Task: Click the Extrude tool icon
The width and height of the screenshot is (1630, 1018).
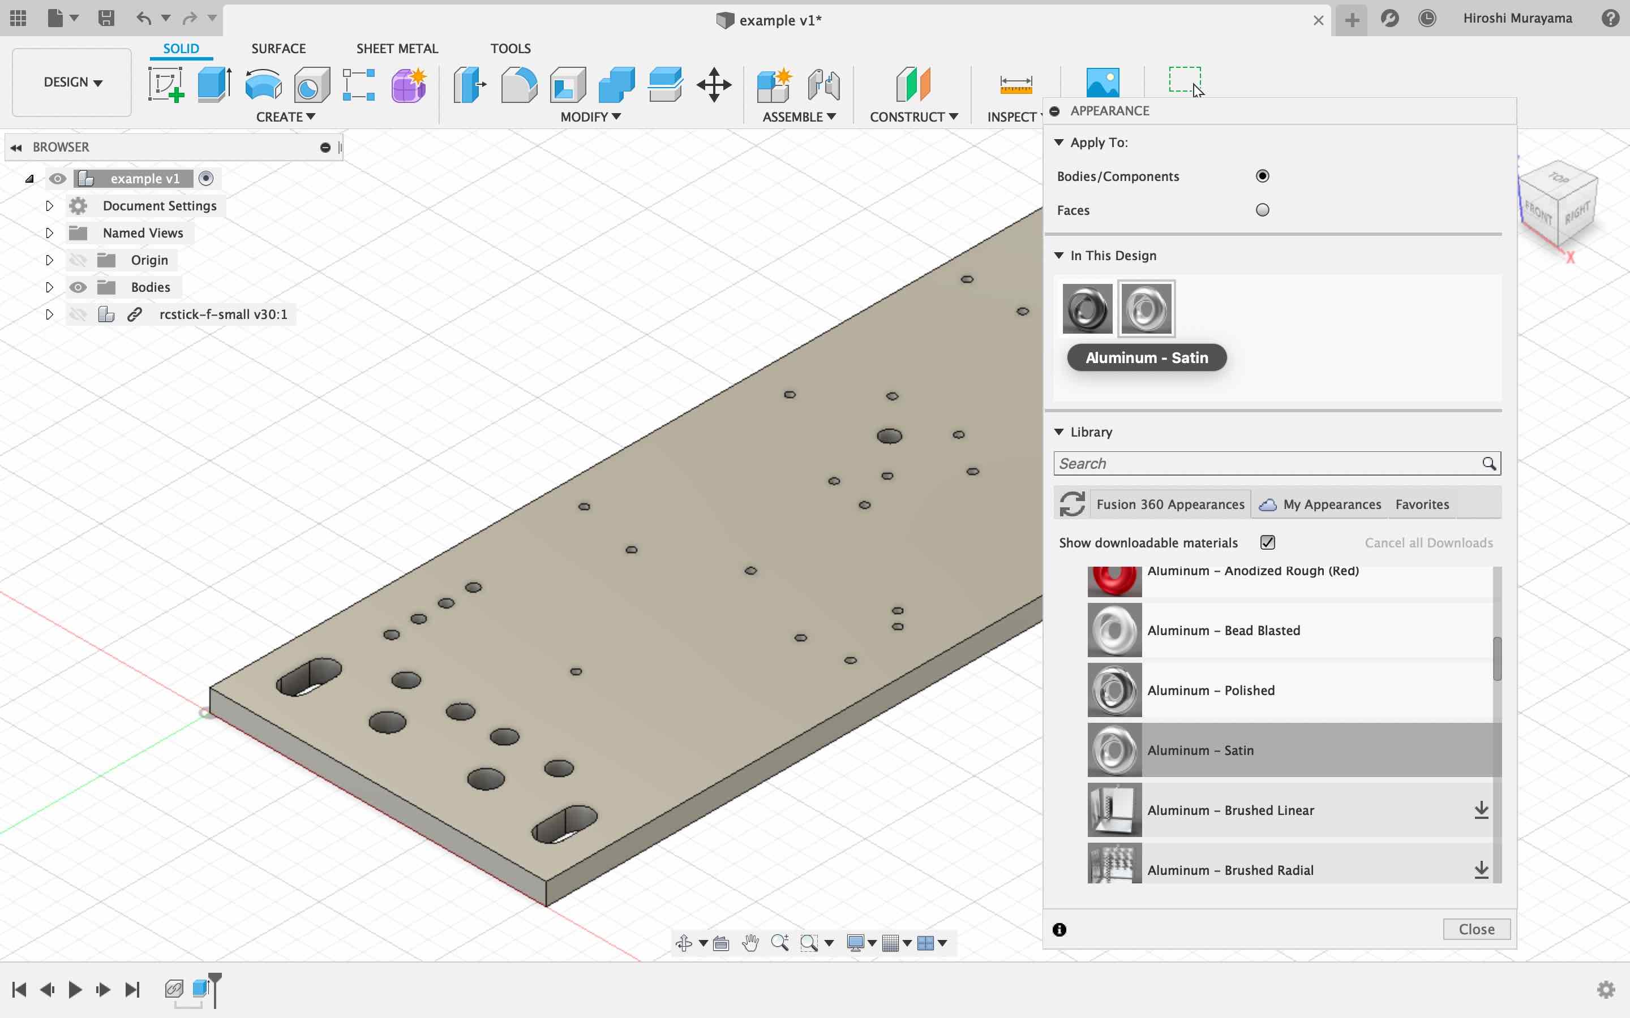Action: click(215, 85)
